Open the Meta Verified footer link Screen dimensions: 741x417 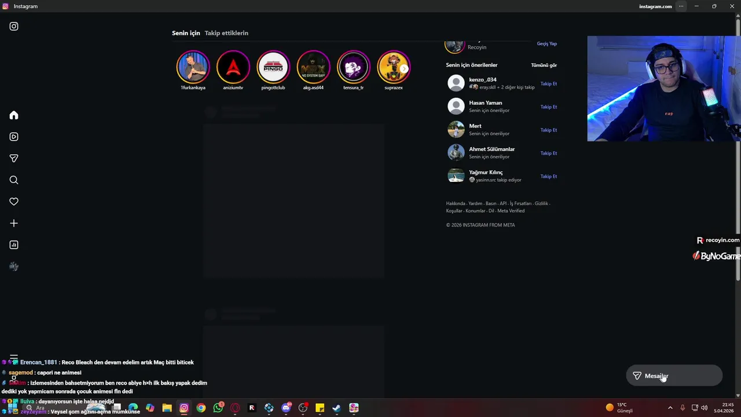coord(511,211)
